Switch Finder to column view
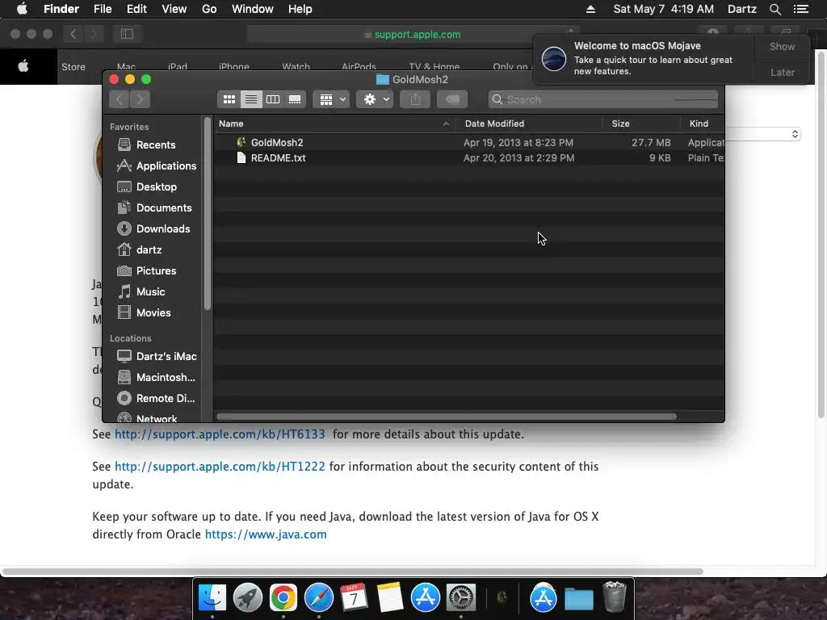The height and width of the screenshot is (620, 827). click(x=273, y=99)
